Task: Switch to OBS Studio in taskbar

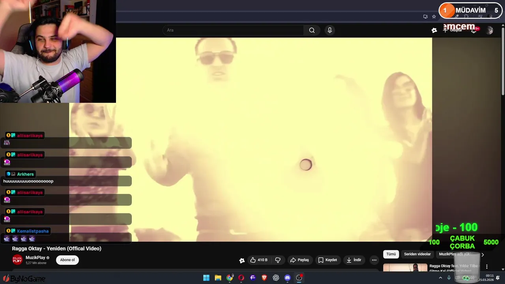Action: coord(299,278)
